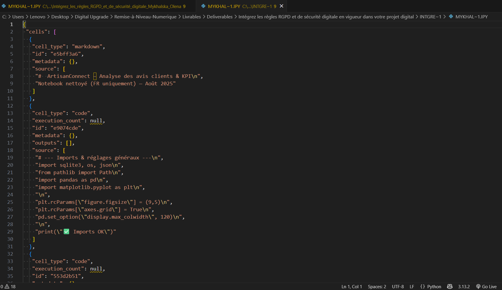
Task: Click the id value "e5bff3a6"
Action: (x=66, y=54)
